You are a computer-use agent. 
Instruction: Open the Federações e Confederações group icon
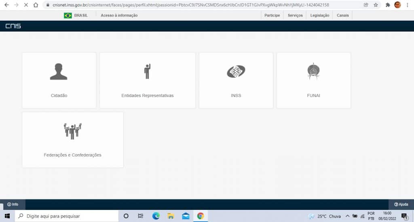click(73, 131)
